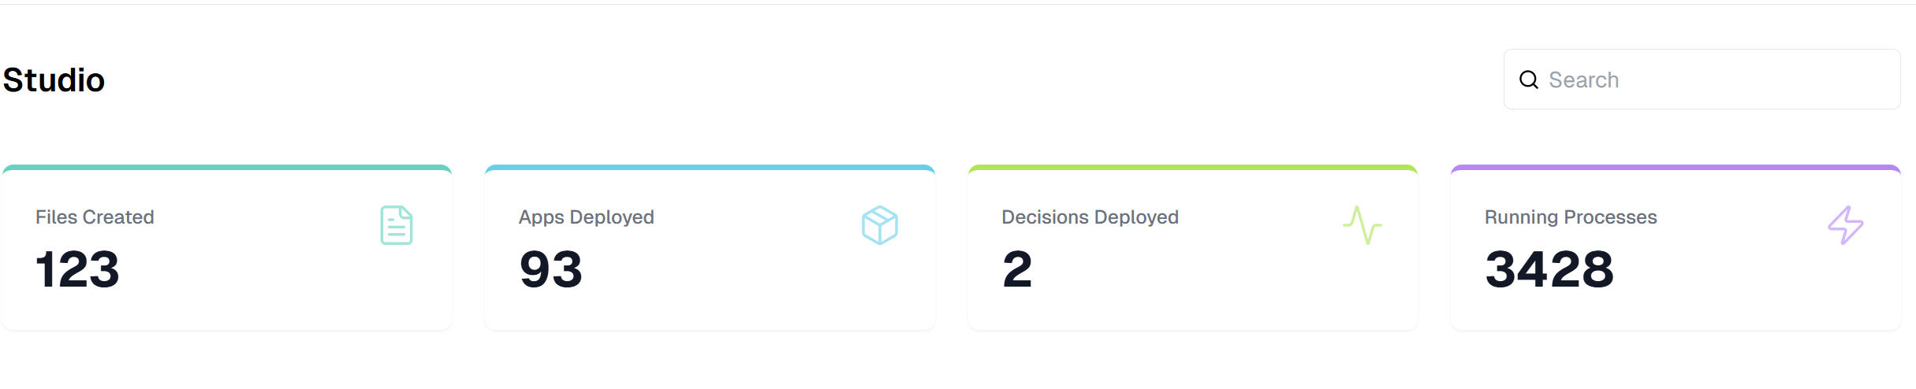Click the Files Created document icon
Viewport: 1916px width, 389px height.
point(397,225)
